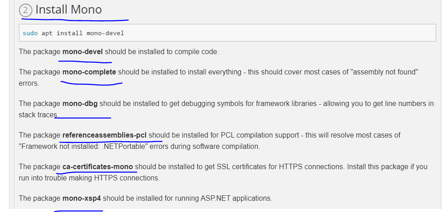This screenshot has height=212, width=442.
Task: Click the text "should be installed to compile code."
Action: click(x=162, y=52)
